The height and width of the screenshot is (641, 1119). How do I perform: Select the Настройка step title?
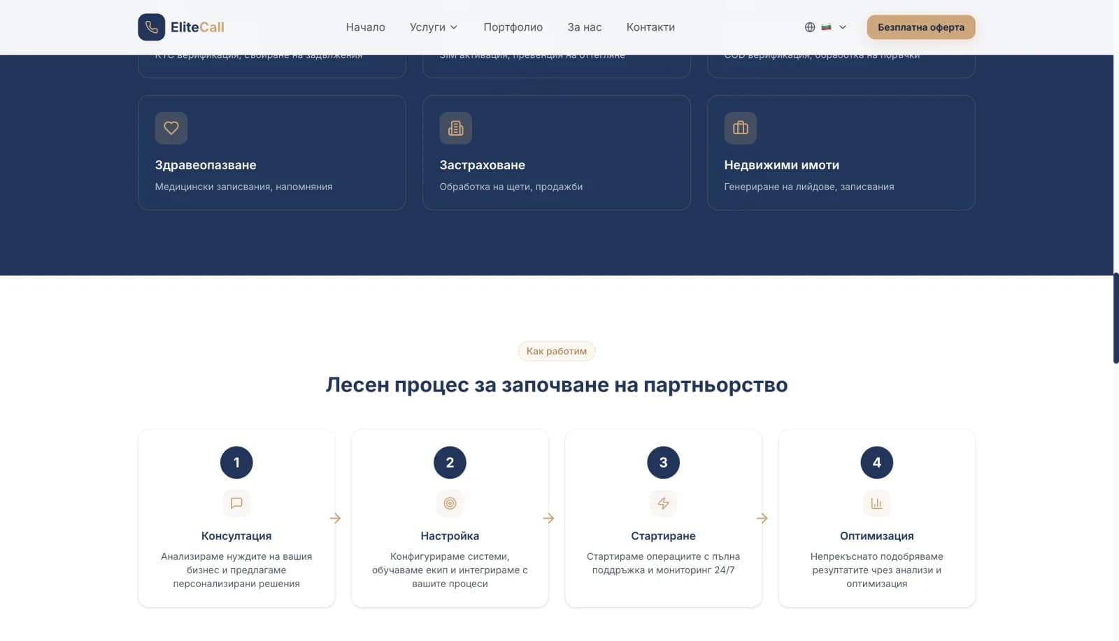tap(450, 535)
